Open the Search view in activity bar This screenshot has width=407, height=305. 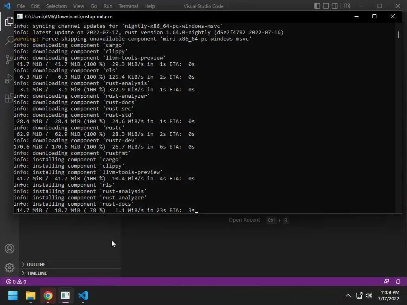coord(9,40)
